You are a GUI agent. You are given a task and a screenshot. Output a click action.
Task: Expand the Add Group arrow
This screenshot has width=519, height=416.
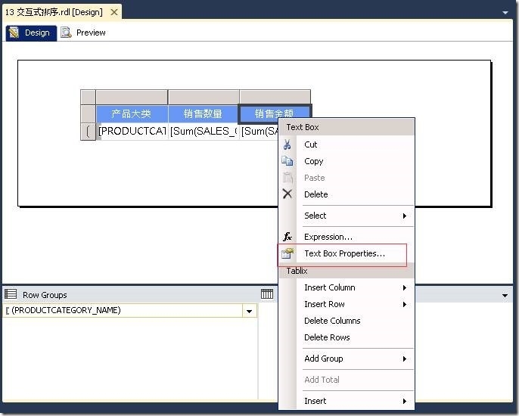click(x=405, y=359)
